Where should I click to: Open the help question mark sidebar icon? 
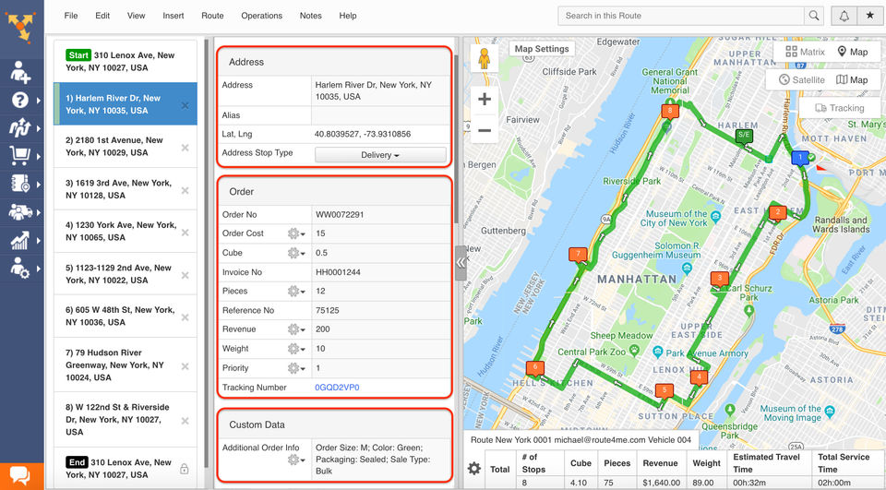point(20,100)
